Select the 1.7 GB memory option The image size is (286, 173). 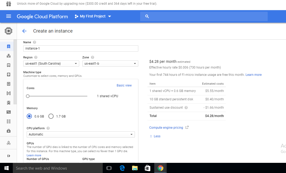[x=51, y=116]
